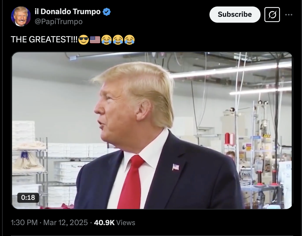Visit the @PapiTrumpo handle link
This screenshot has height=236, width=302.
point(58,21)
